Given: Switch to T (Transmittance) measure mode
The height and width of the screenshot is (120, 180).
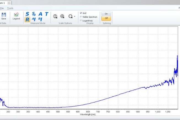Looking at the screenshot, I should pos(47,14).
